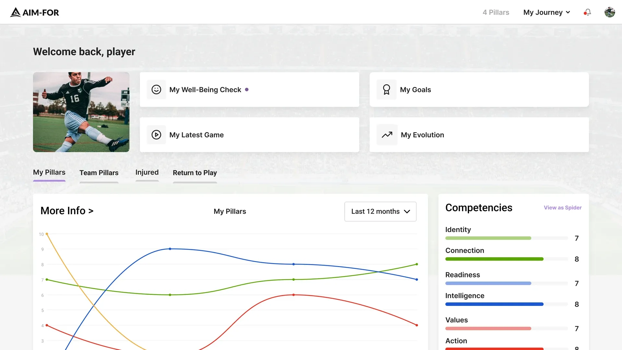Screen dimensions: 622x350
Task: Select the blue data point on the chart
Action: tap(170, 249)
